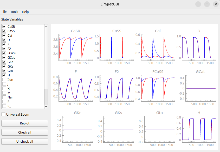The image size is (220, 152).
Task: Disable the CaSS variable checkbox
Action: [x=4, y=31]
